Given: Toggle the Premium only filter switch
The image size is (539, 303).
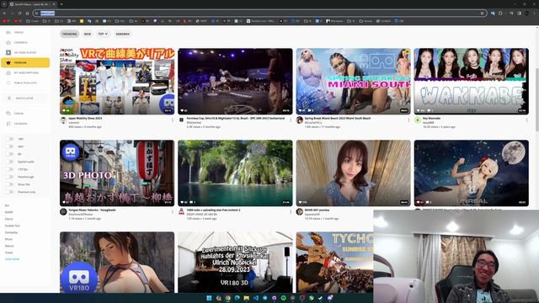Looking at the screenshot, I should [x=10, y=192].
